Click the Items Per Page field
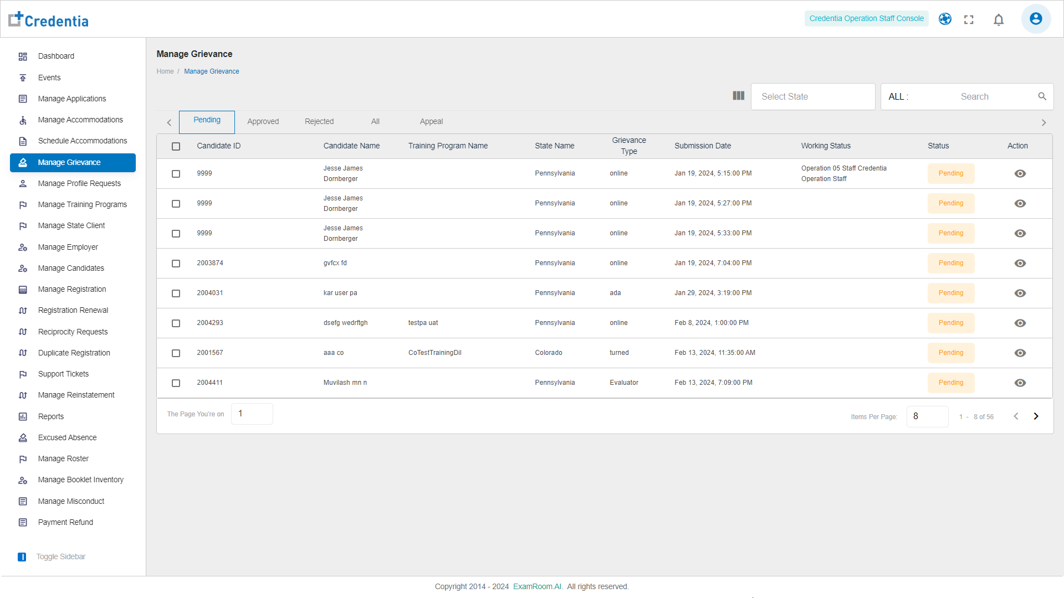The width and height of the screenshot is (1064, 598). [927, 416]
